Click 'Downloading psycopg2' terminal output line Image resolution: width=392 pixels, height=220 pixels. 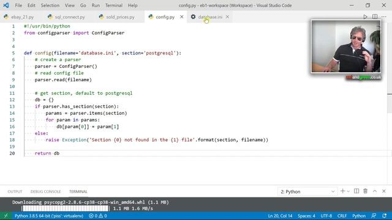pyautogui.click(x=91, y=202)
